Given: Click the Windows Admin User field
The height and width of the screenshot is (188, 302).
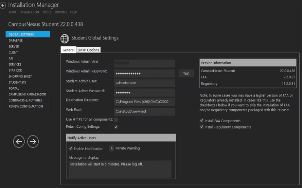Looking at the screenshot, I should pos(144,63).
